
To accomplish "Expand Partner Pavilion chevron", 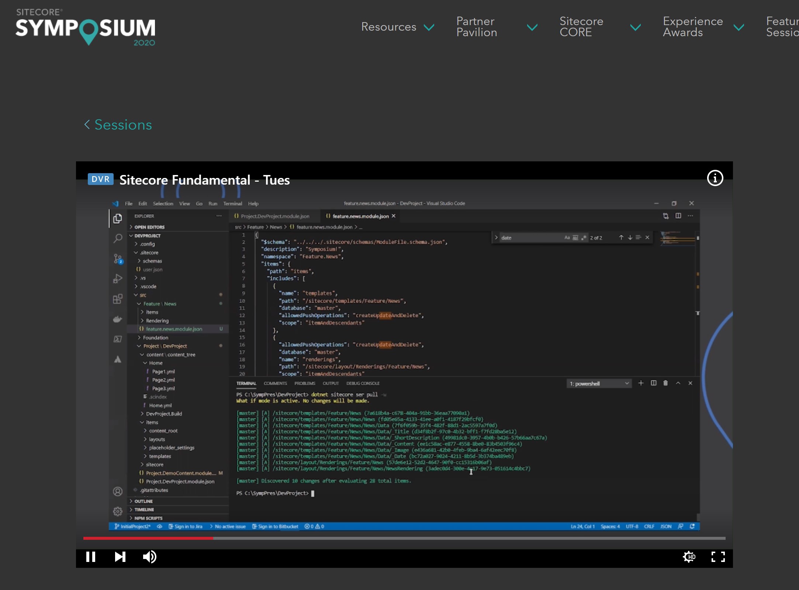I will (x=532, y=27).
